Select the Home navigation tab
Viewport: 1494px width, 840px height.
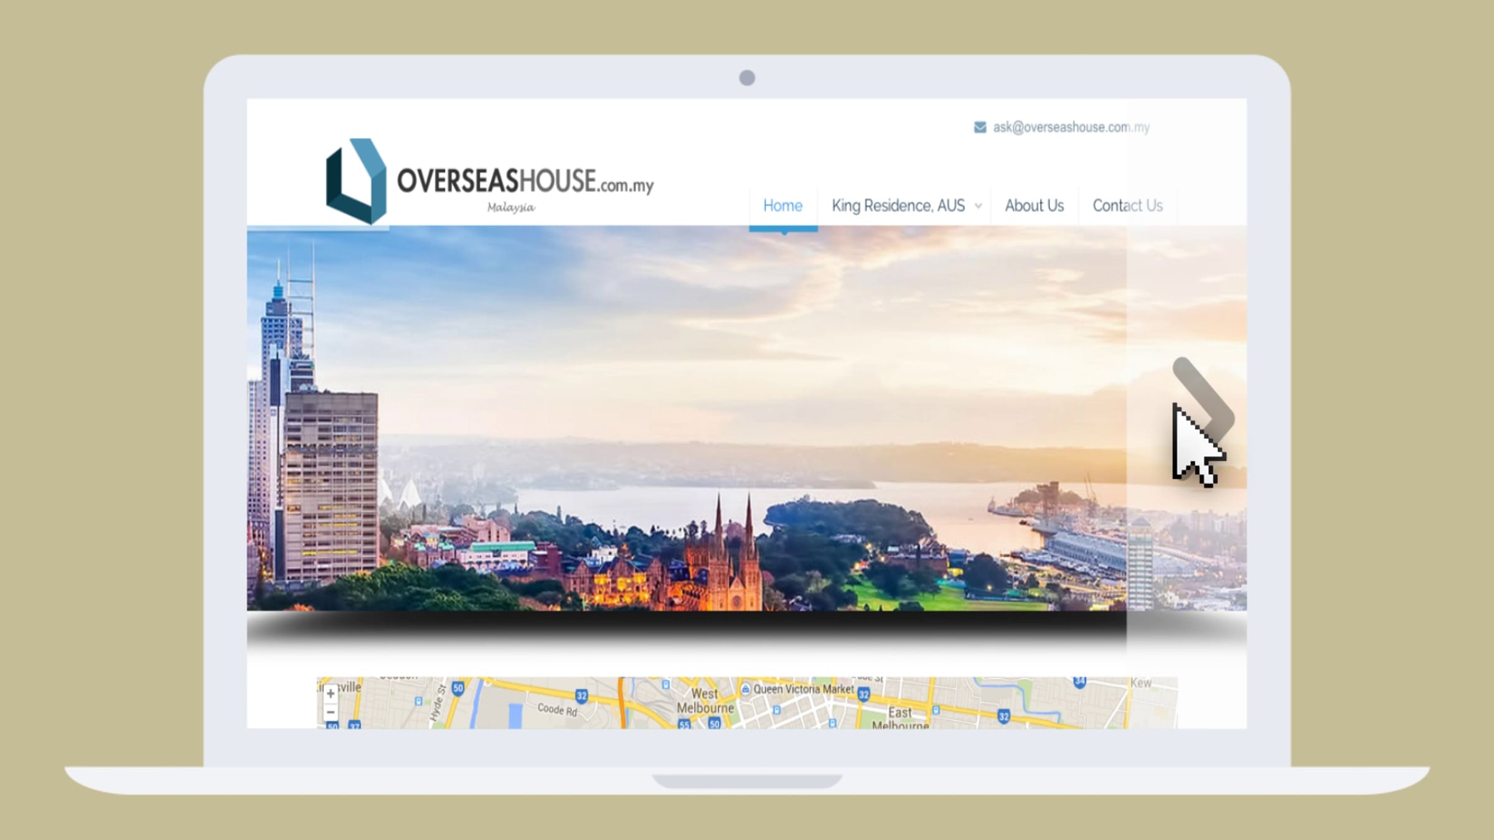point(782,206)
